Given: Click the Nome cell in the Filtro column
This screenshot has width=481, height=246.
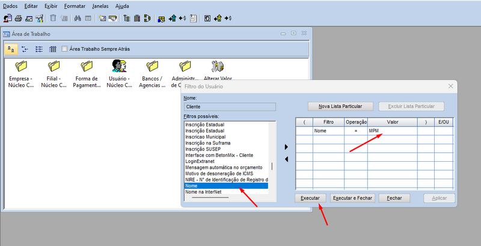Looking at the screenshot, I should 328,131.
